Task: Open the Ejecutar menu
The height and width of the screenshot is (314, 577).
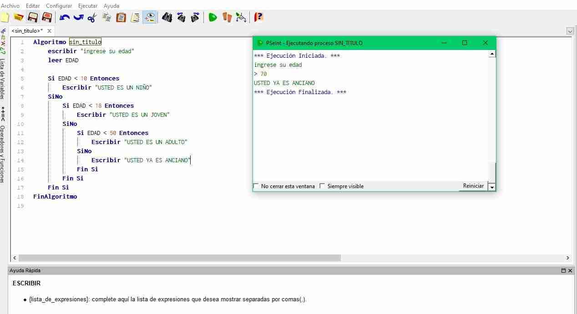Action: (x=88, y=6)
